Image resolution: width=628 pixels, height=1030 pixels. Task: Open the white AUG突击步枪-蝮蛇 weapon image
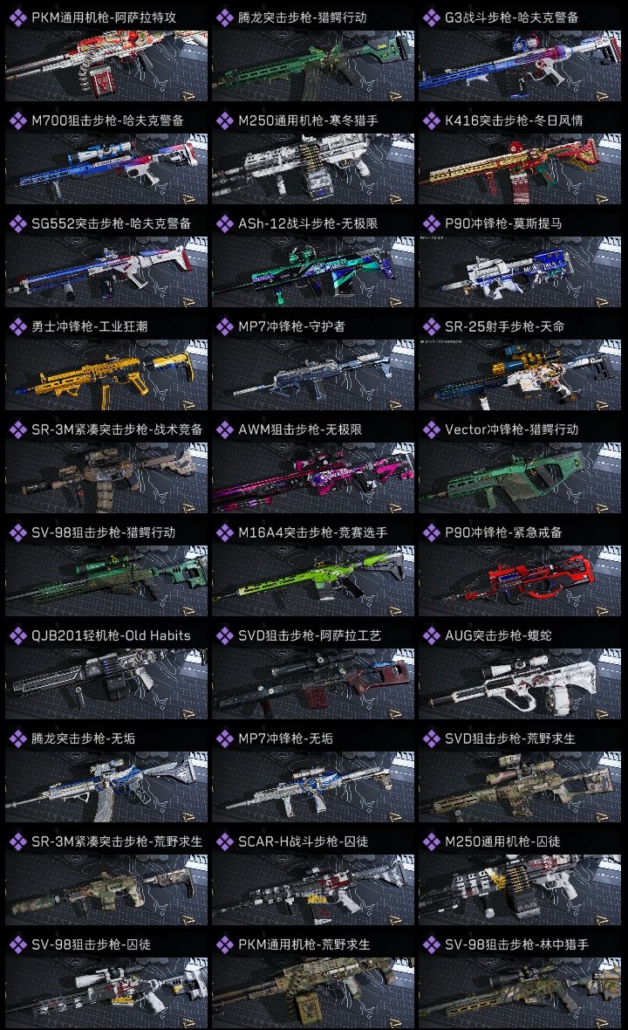(x=520, y=683)
